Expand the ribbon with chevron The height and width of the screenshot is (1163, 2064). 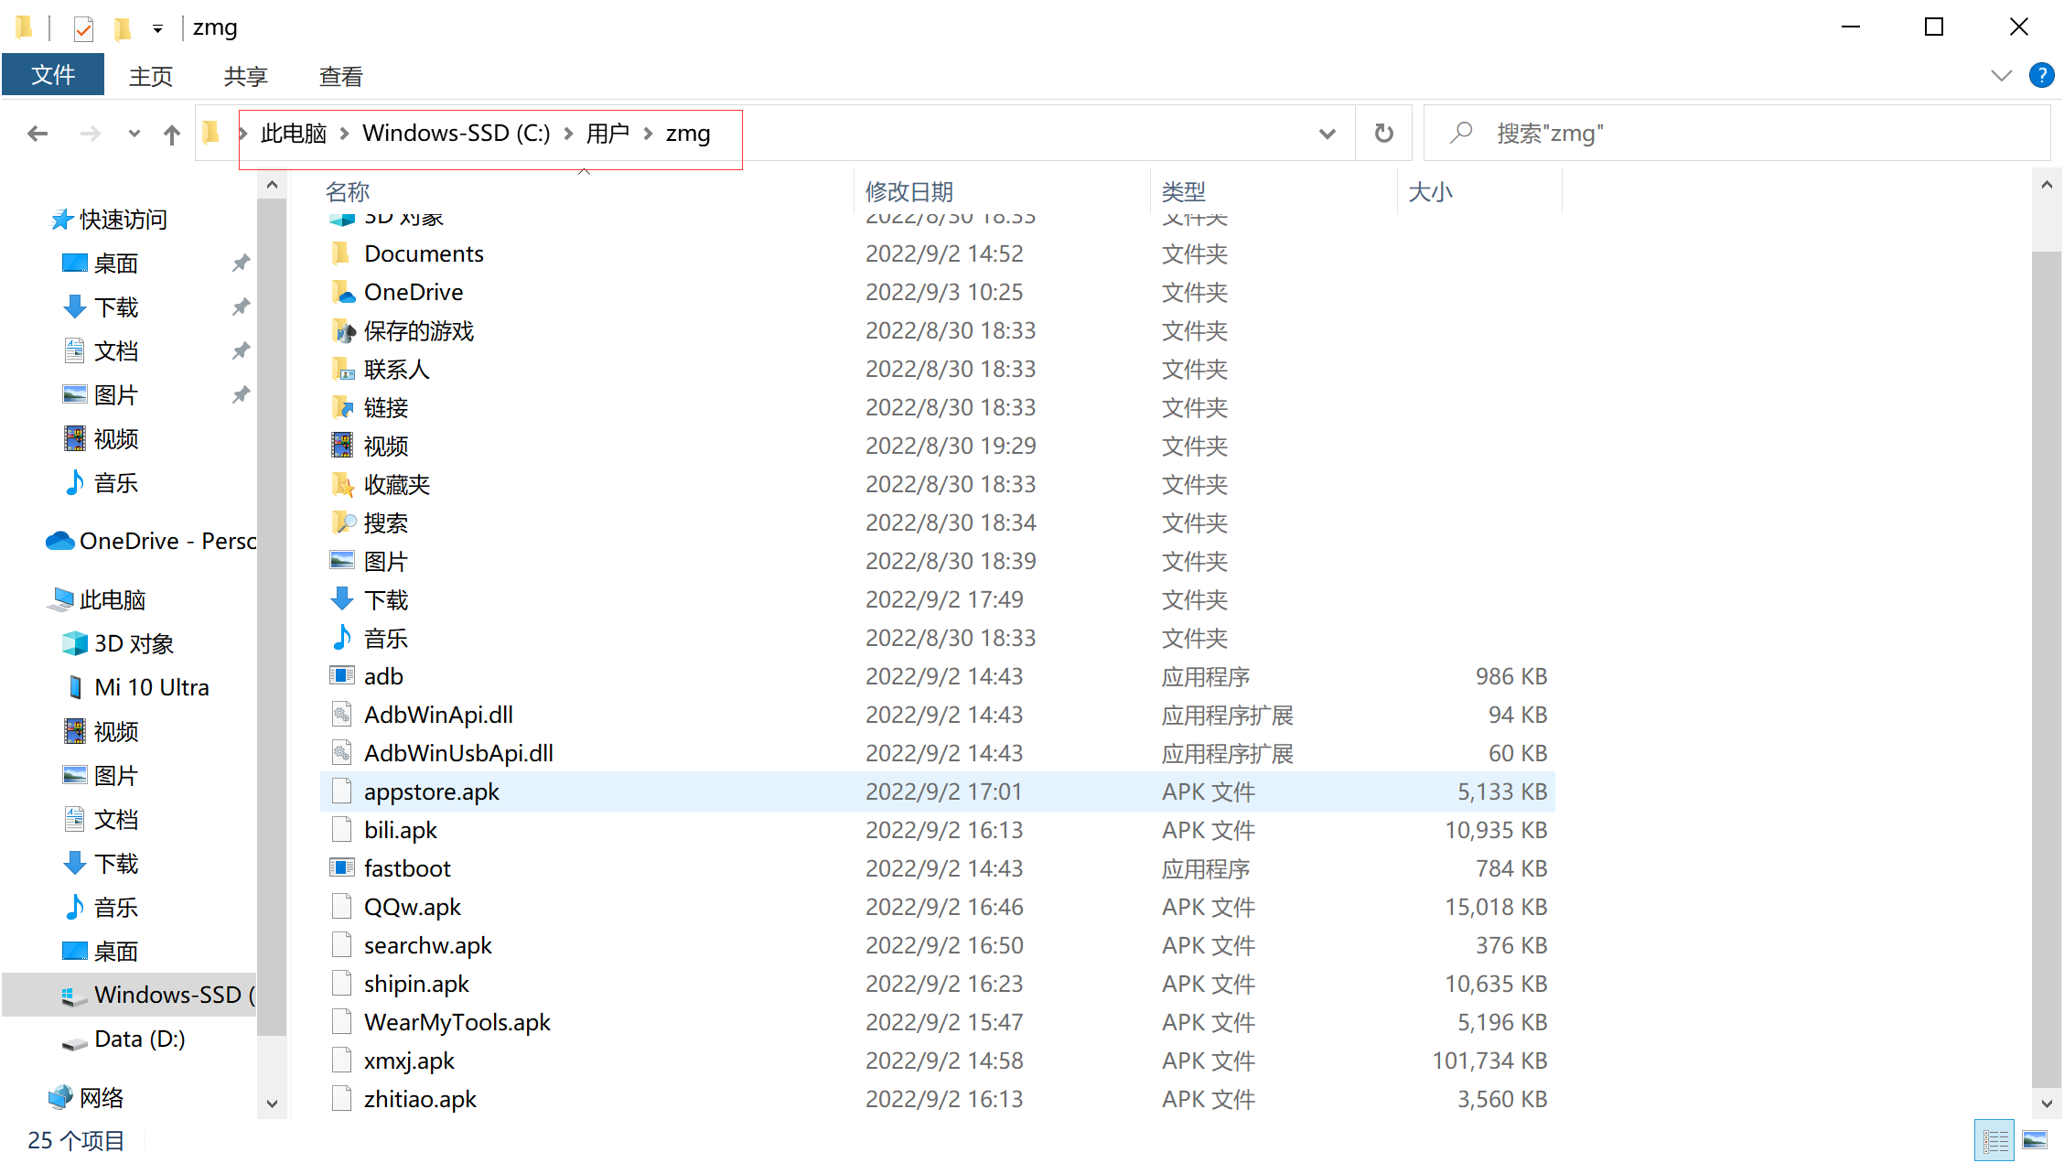click(x=2002, y=75)
